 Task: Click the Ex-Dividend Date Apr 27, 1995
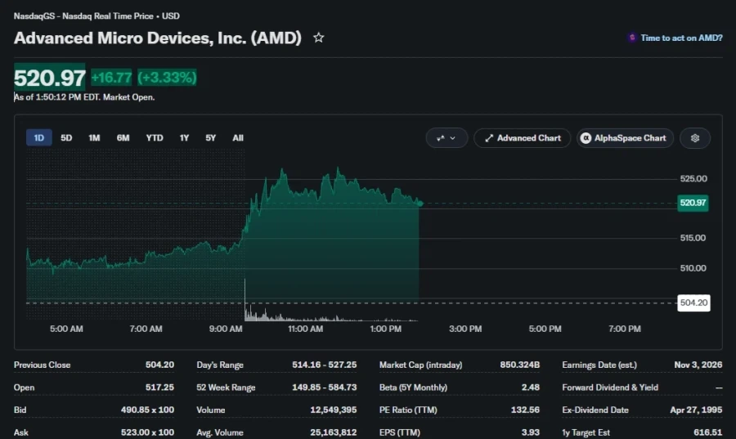[696, 410]
